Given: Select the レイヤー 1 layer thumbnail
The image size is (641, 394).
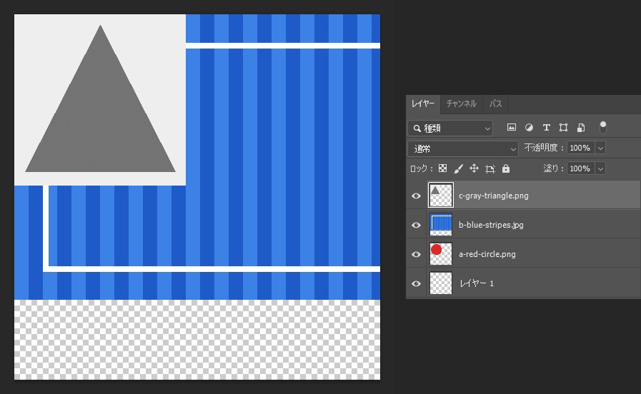Looking at the screenshot, I should [441, 283].
